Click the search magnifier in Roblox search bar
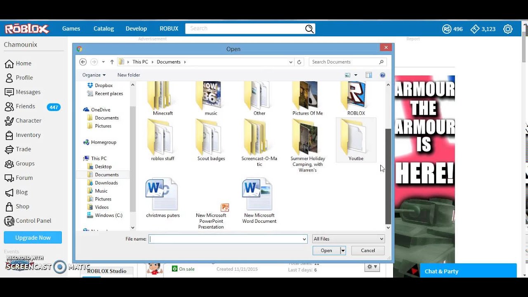 [x=309, y=28]
